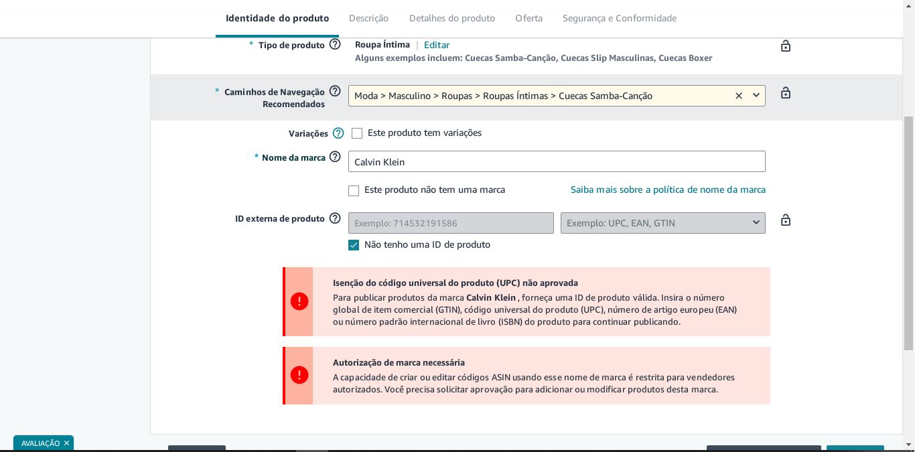Viewport: 915px width, 452px height.
Task: Click the scrollbar down arrow
Action: [909, 444]
